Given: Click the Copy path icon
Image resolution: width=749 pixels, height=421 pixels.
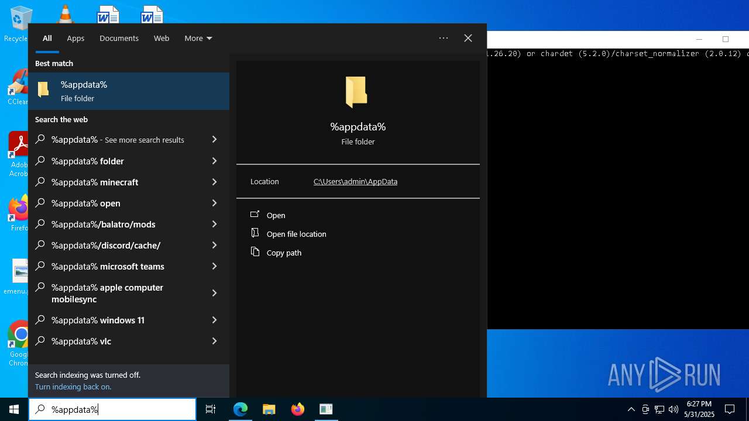Looking at the screenshot, I should (255, 252).
